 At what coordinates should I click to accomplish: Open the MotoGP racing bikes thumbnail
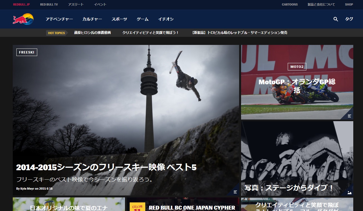click(297, 82)
